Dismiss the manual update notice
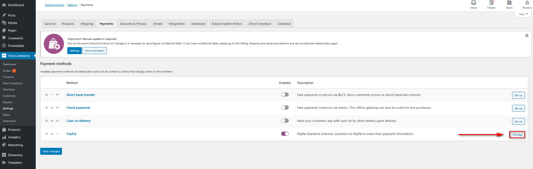533x169 pixels. 527,36
